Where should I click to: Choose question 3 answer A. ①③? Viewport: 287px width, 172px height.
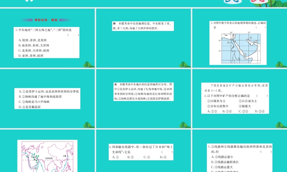[212, 111]
